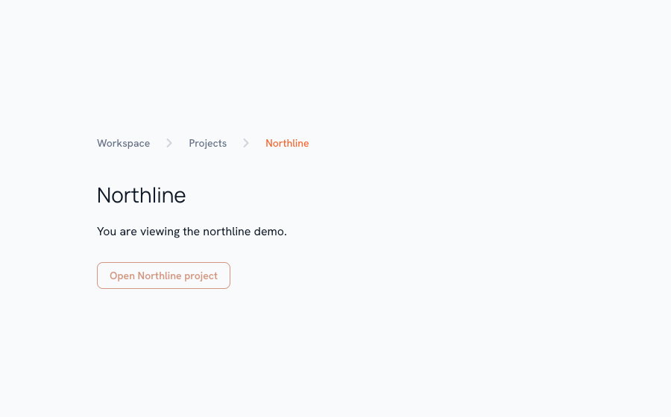
Task: Click the Open Northline project button
Action: click(x=163, y=276)
